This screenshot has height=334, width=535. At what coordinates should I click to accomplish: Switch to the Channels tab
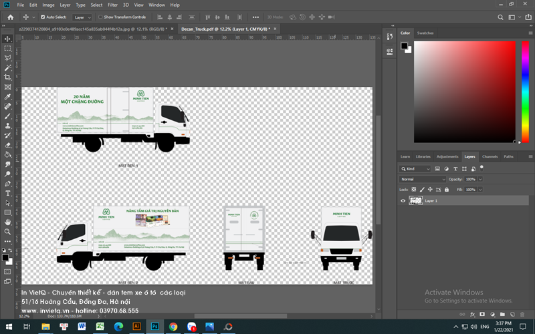[490, 156]
